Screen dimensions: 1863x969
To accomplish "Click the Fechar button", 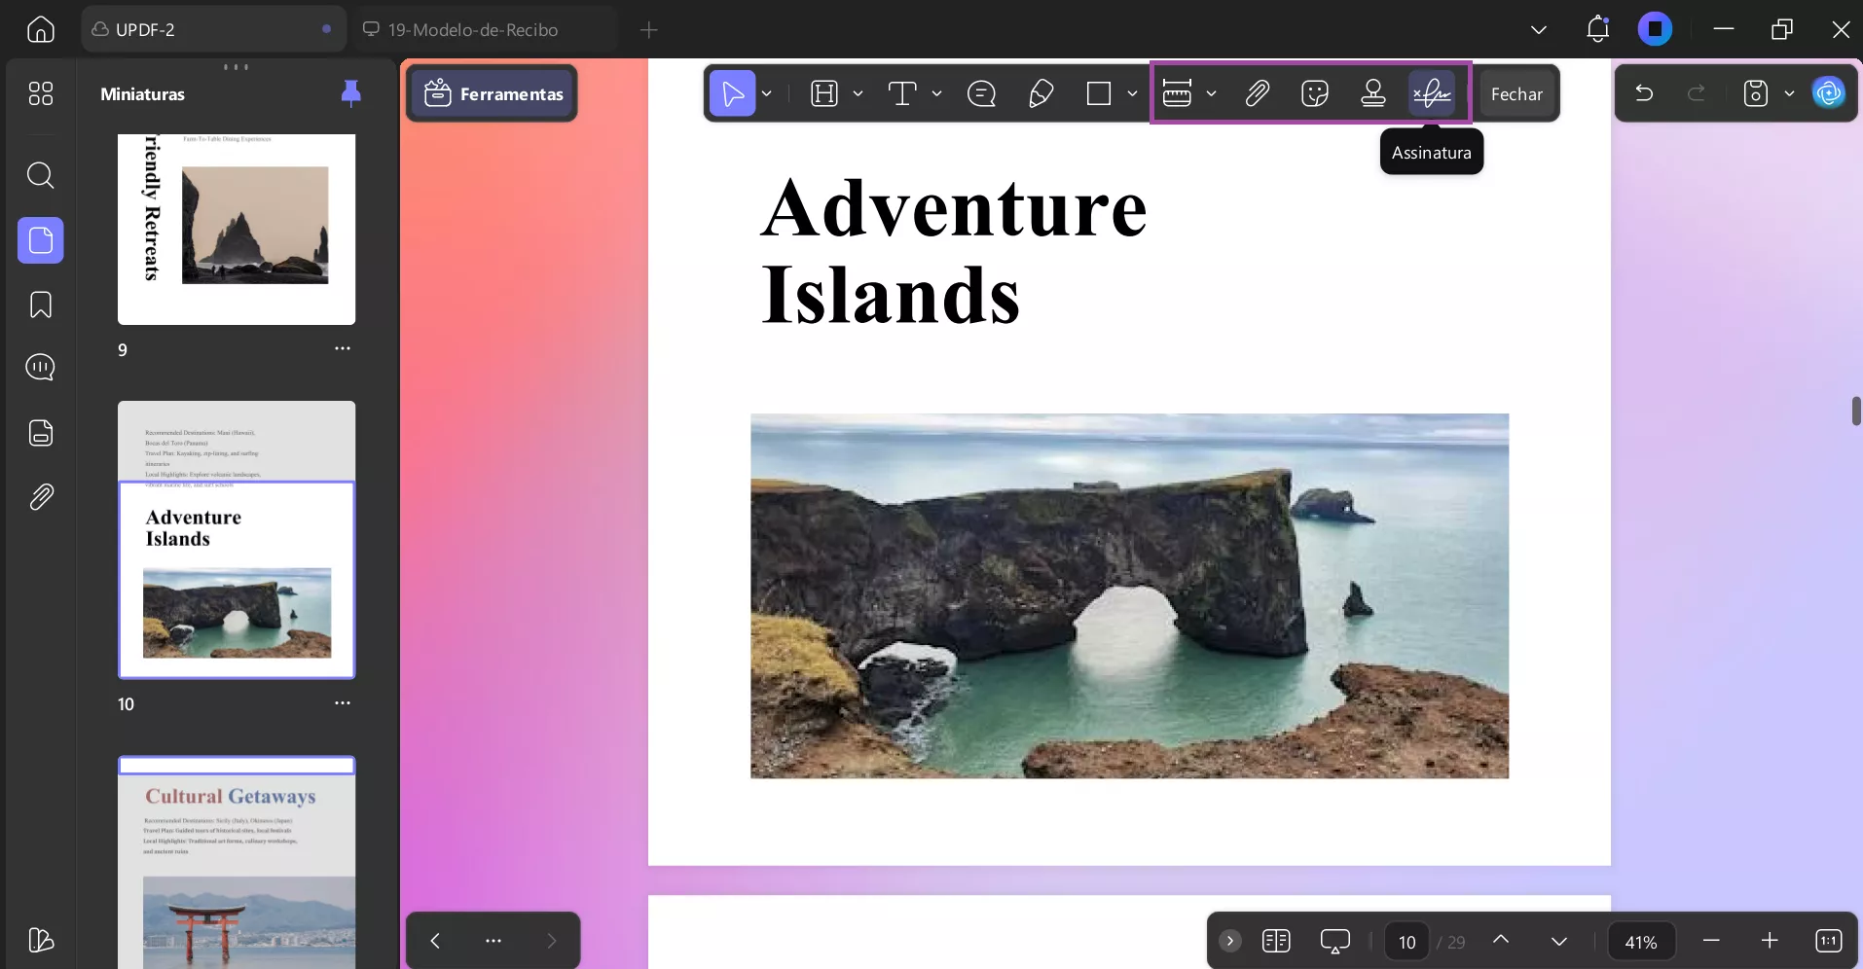I will [1516, 94].
